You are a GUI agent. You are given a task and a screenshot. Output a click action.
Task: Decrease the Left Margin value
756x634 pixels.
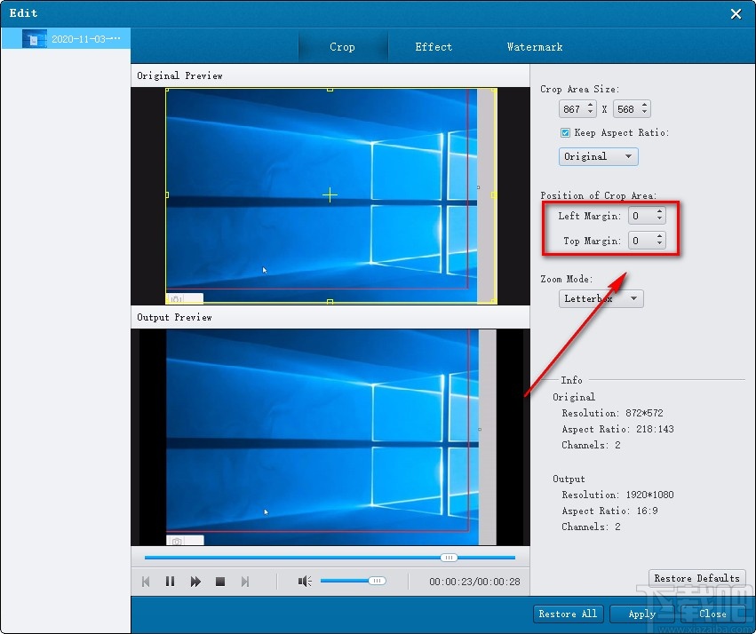[x=659, y=219]
